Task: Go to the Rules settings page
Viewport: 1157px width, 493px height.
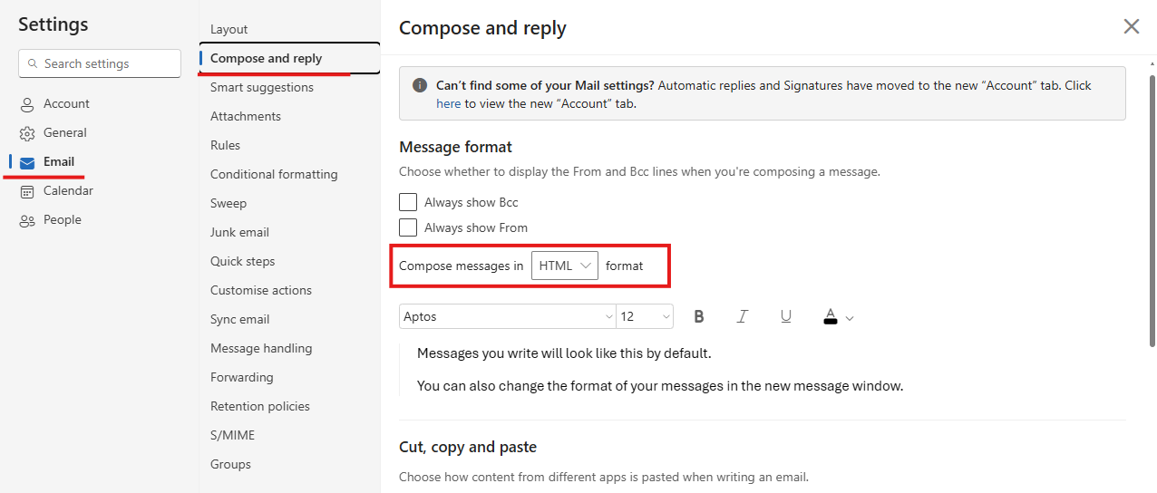Action: click(x=226, y=145)
